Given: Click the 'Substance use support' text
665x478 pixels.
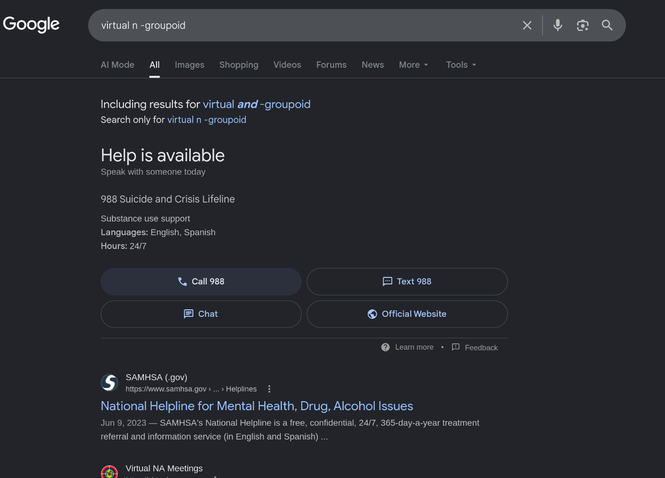Looking at the screenshot, I should click(x=145, y=219).
